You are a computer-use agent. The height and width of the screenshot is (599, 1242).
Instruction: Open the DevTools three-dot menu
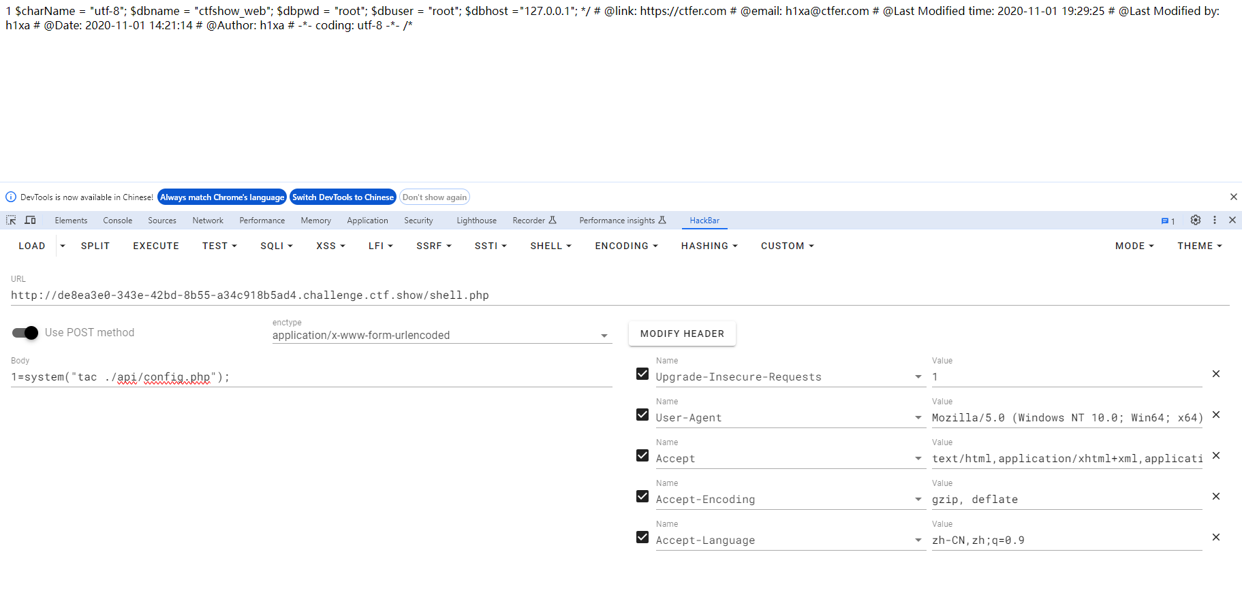[1215, 220]
